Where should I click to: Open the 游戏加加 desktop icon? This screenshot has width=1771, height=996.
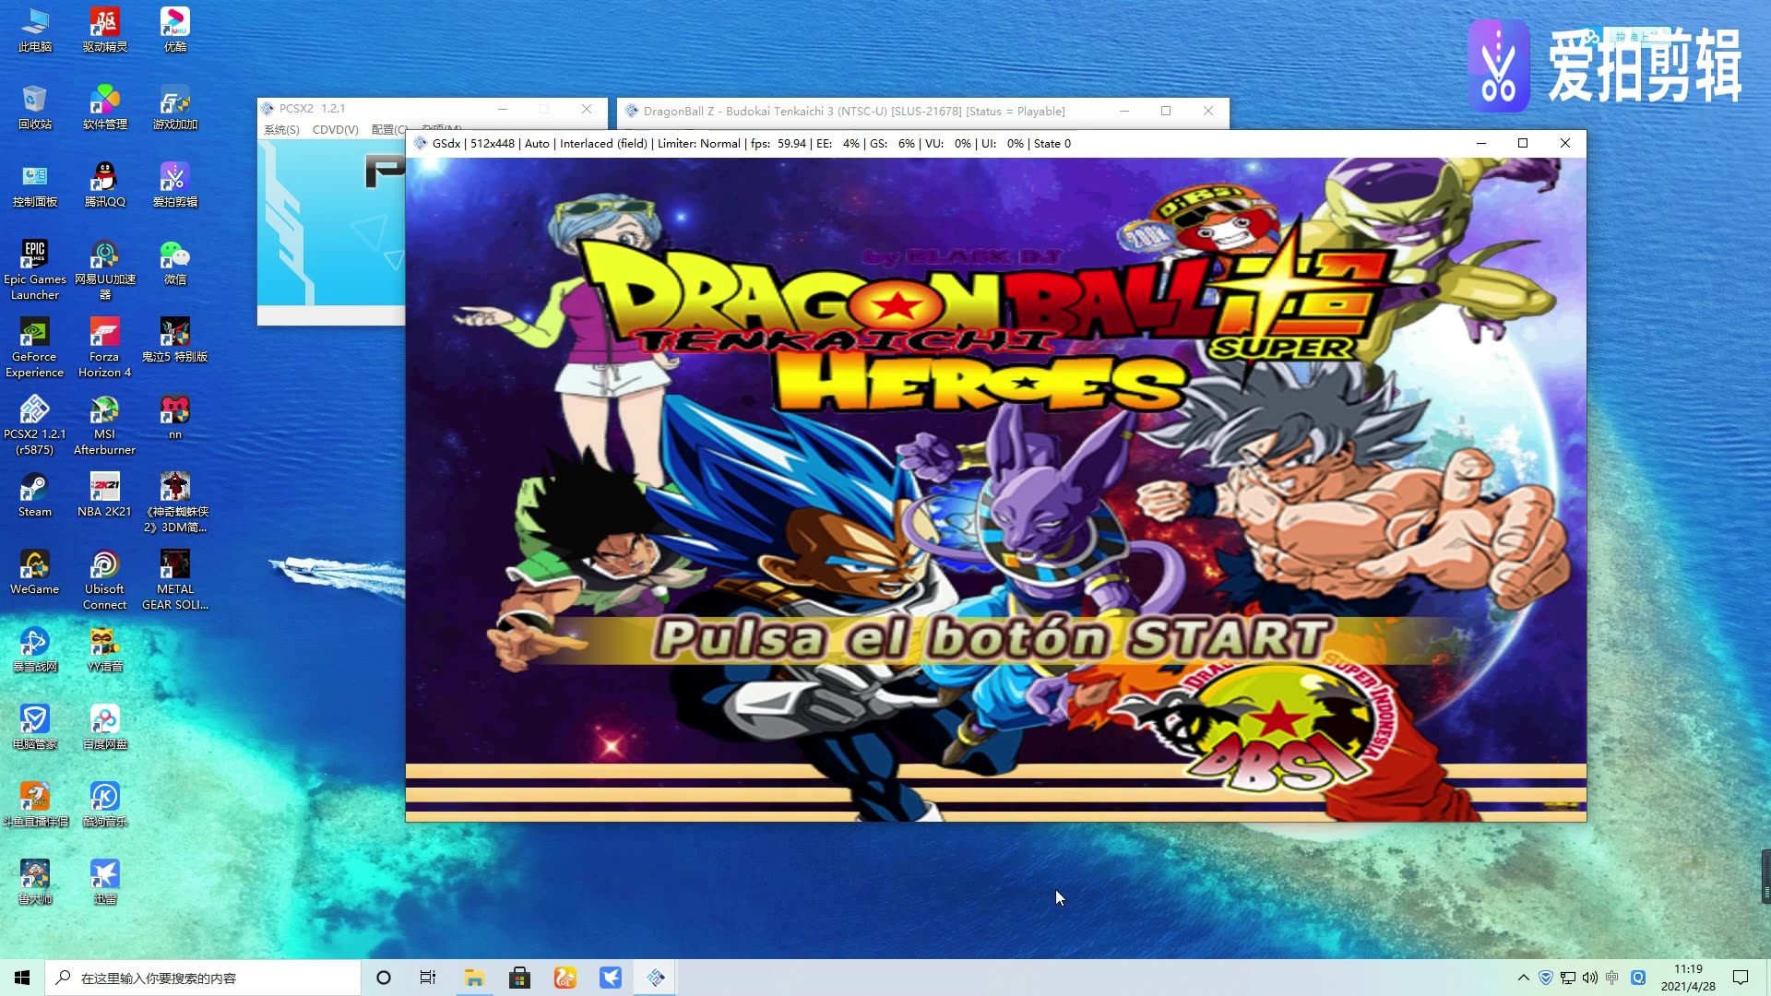point(175,107)
